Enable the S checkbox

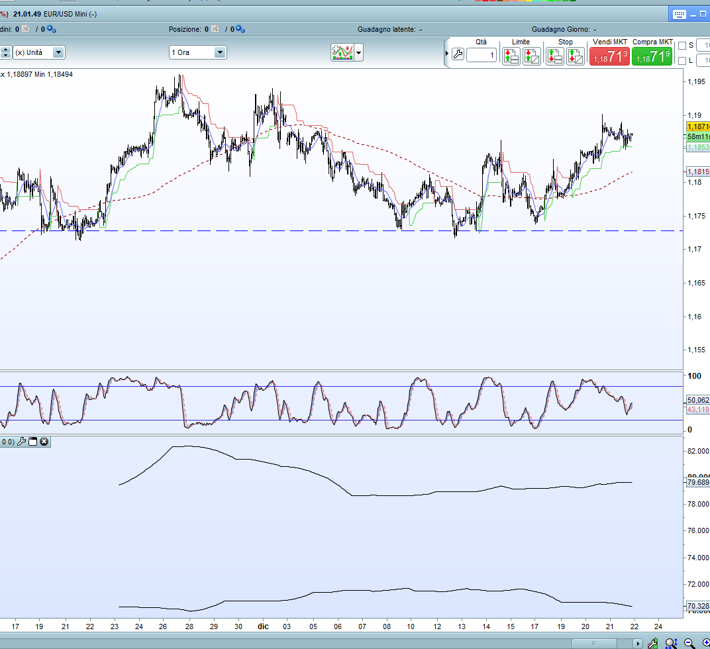click(682, 45)
